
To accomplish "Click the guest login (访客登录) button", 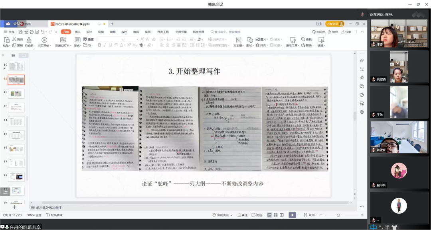I will coord(334,24).
